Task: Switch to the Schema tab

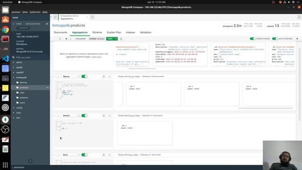Action: coord(97,33)
